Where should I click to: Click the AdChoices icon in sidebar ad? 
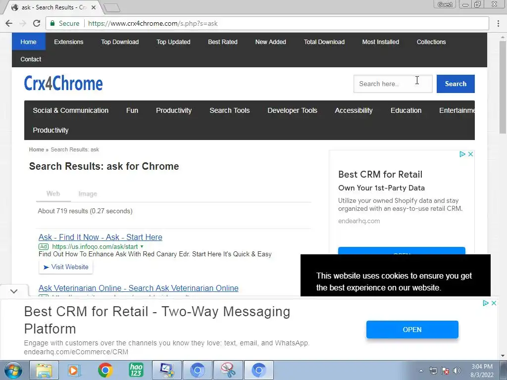pyautogui.click(x=462, y=154)
